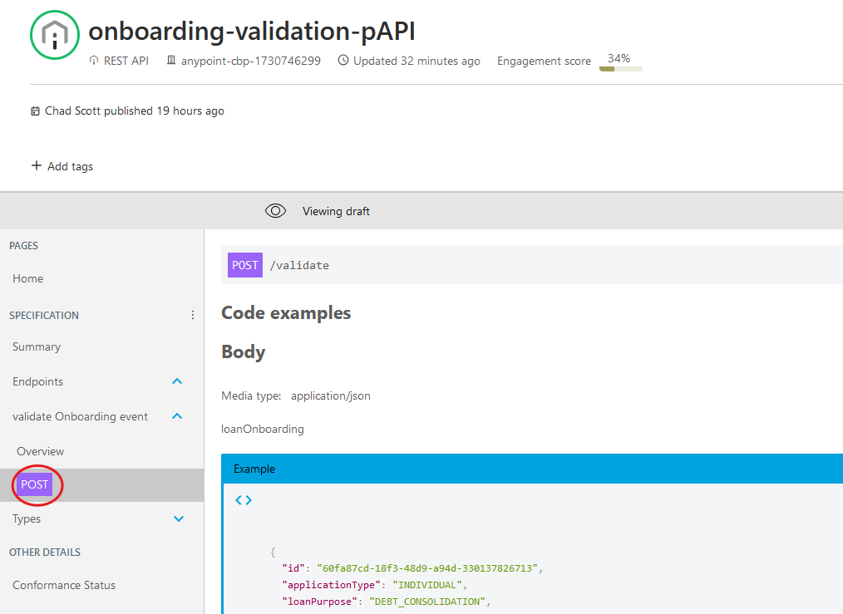Expand the Types section
This screenshot has height=614, width=843.
178,519
